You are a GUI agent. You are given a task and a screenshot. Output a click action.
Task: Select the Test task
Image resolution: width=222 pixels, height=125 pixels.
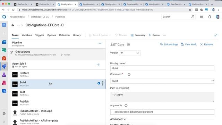58,93
